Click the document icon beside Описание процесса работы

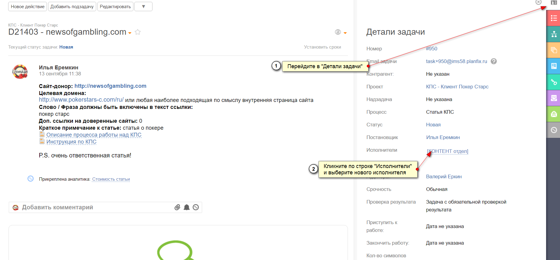[x=42, y=135]
